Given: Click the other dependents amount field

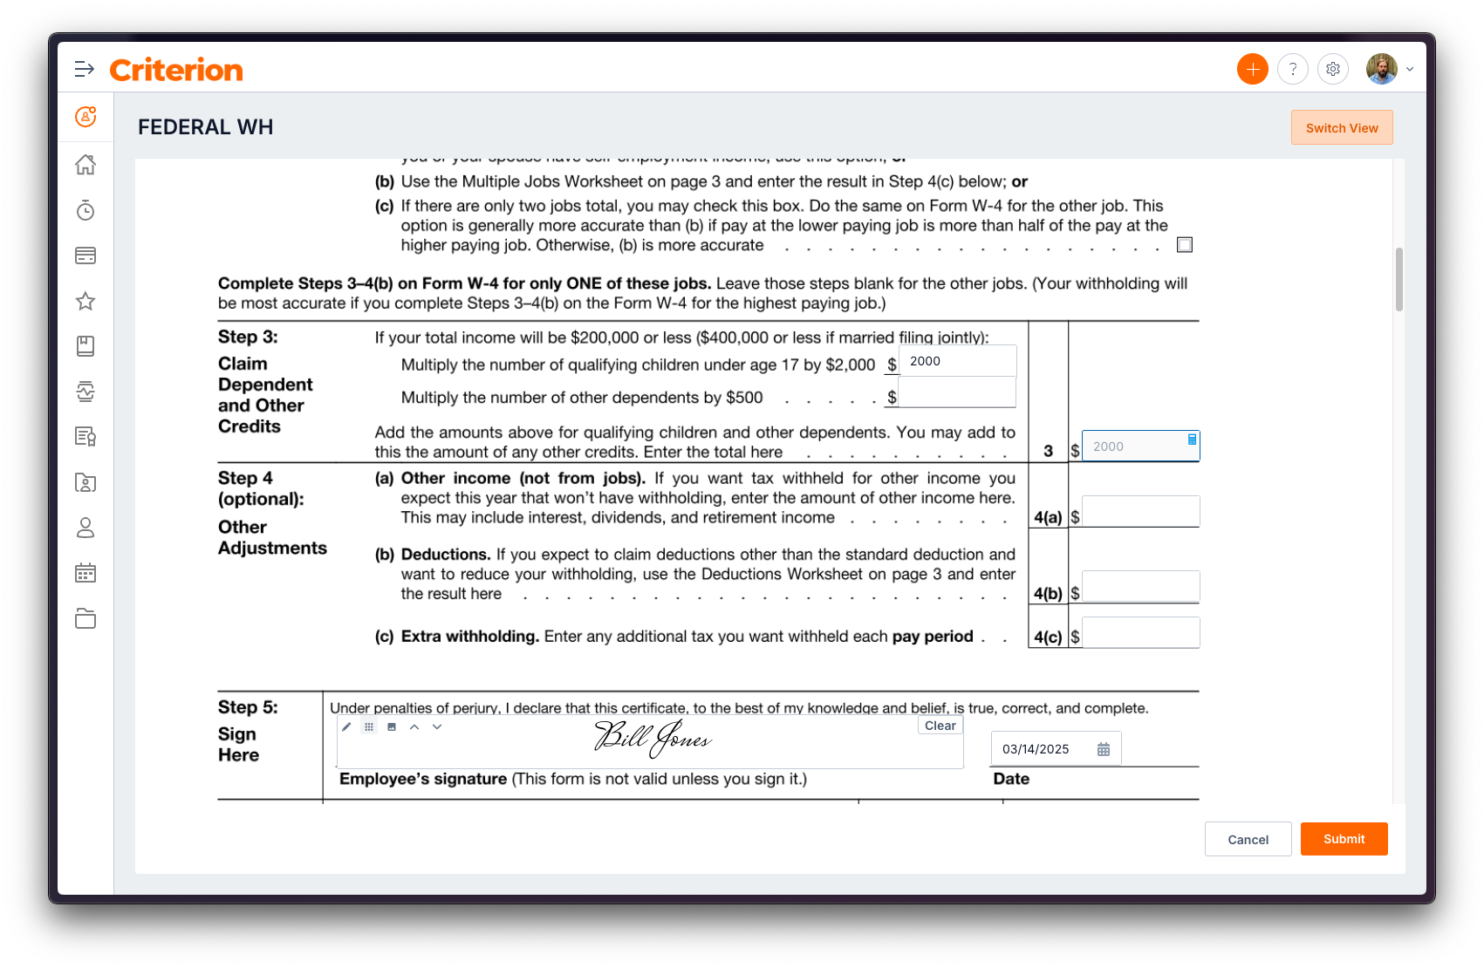Looking at the screenshot, I should (x=957, y=392).
